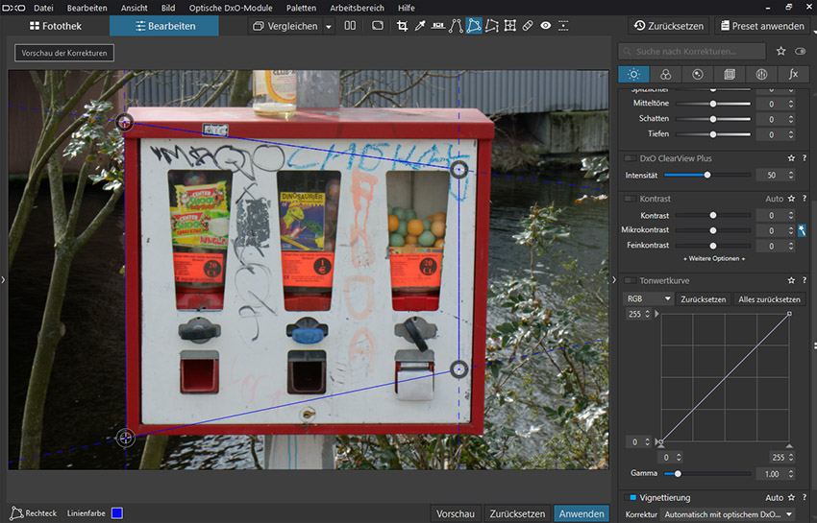The width and height of the screenshot is (817, 523).
Task: Open the Color corrections palette tab
Action: (665, 74)
